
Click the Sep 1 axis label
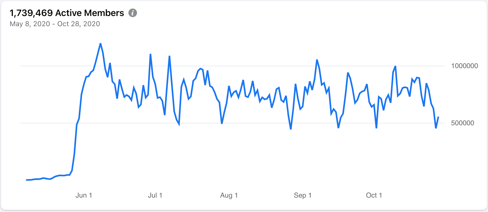click(303, 195)
